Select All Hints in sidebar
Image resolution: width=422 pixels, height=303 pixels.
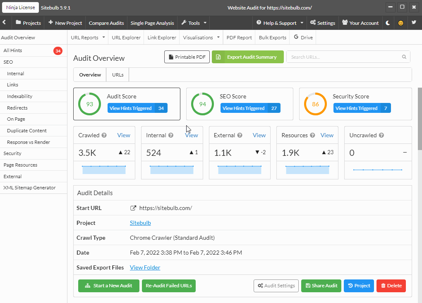point(34,50)
